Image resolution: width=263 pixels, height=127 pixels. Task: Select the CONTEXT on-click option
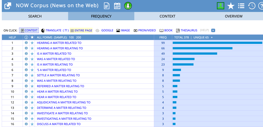pyautogui.click(x=29, y=30)
